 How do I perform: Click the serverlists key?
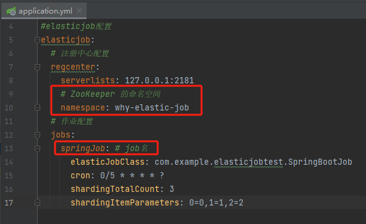click(x=88, y=81)
